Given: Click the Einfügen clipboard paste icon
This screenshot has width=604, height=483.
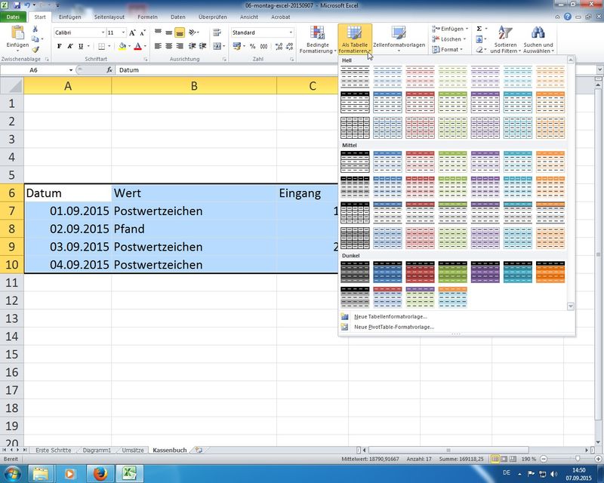Looking at the screenshot, I should tap(17, 32).
